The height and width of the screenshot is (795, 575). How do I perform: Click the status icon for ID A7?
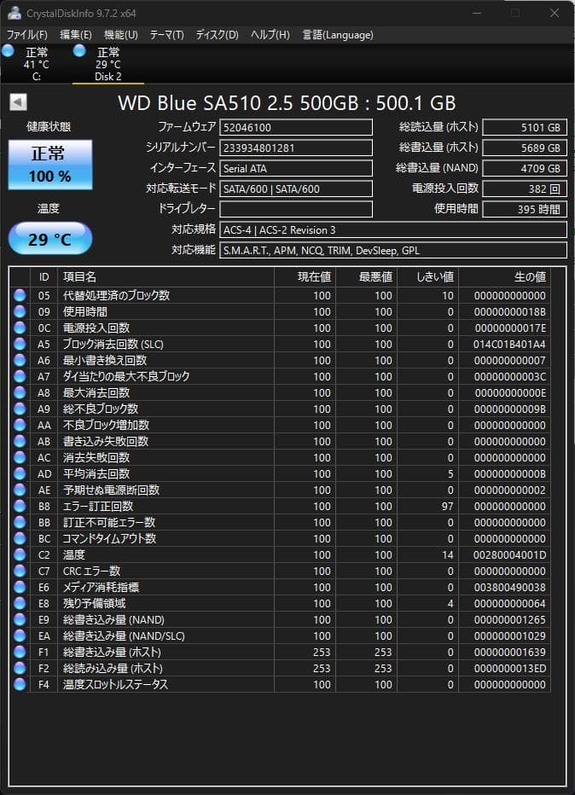click(20, 376)
